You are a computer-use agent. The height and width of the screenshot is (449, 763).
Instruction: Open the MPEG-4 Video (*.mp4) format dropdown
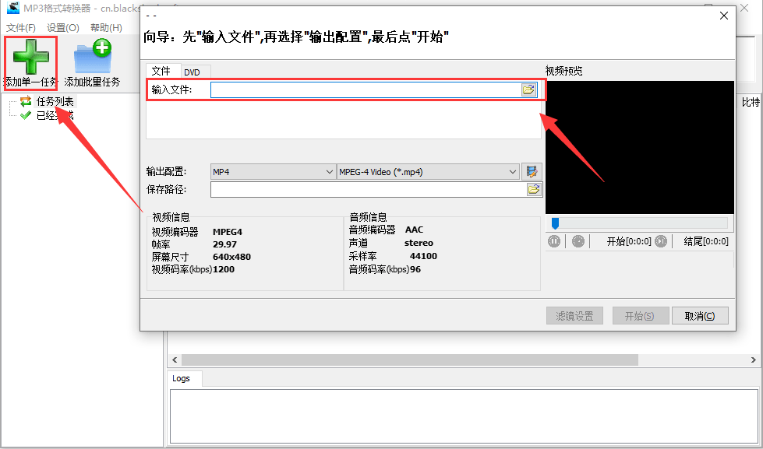click(512, 171)
